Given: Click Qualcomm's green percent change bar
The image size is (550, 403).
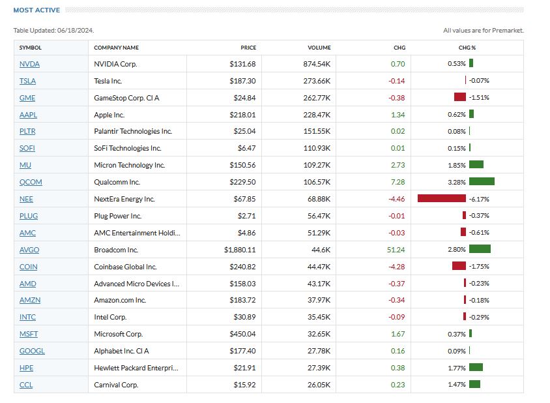Looking at the screenshot, I should tap(481, 182).
